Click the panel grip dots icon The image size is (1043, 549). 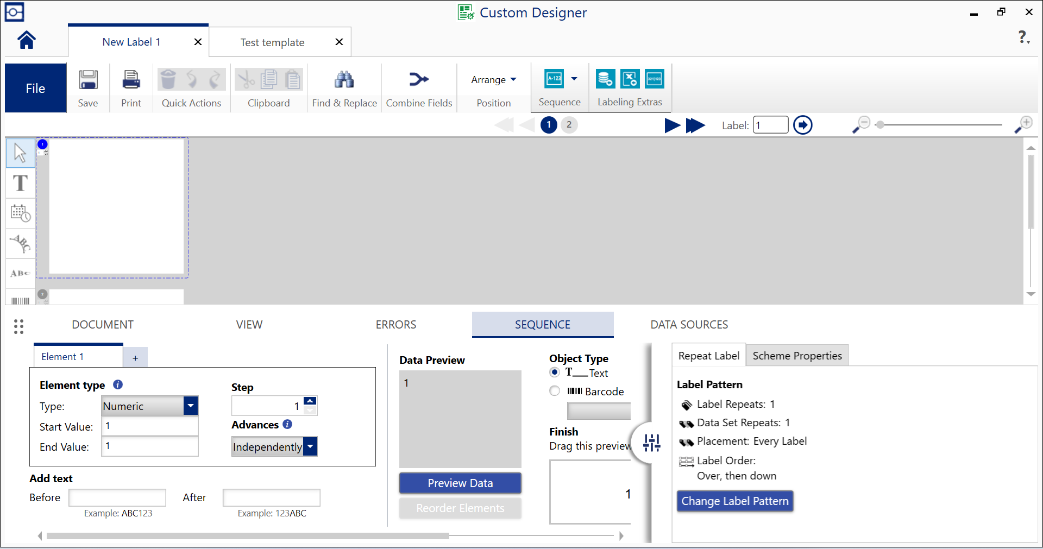click(x=18, y=326)
